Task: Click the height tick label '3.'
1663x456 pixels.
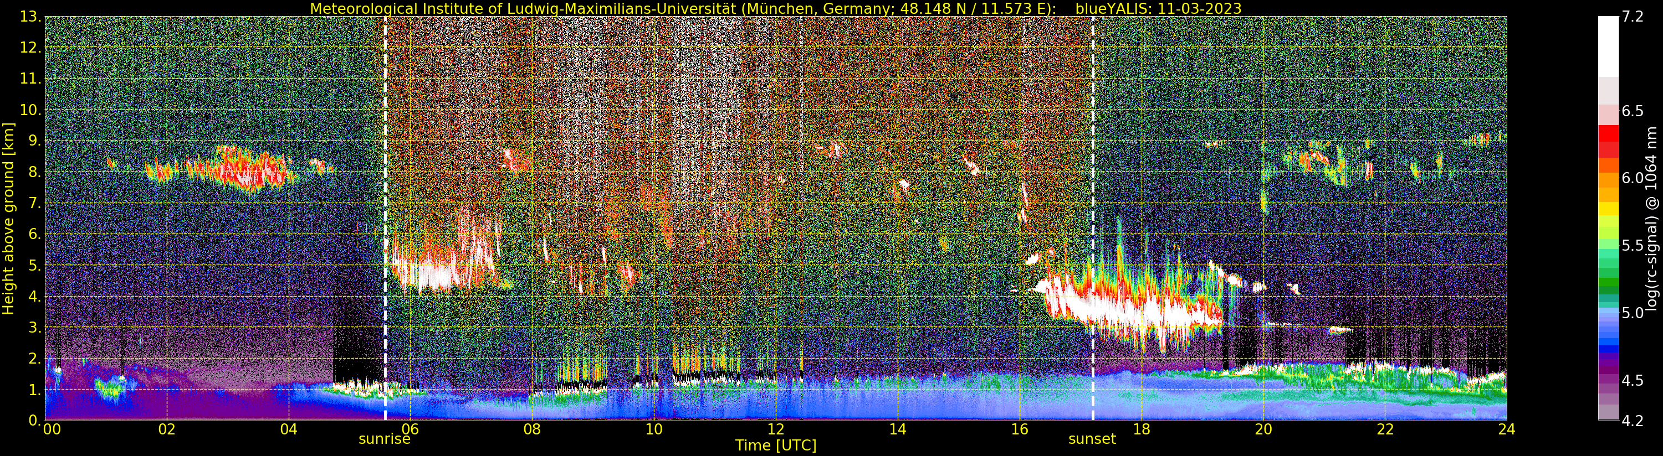Action: tap(35, 327)
